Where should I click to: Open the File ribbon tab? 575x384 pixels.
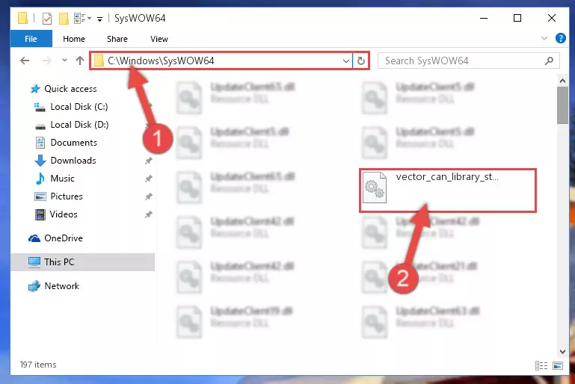coord(31,39)
